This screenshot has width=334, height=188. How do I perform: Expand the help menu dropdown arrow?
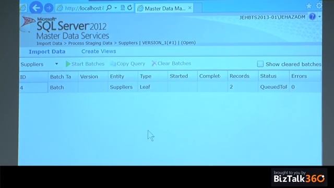pos(319,17)
